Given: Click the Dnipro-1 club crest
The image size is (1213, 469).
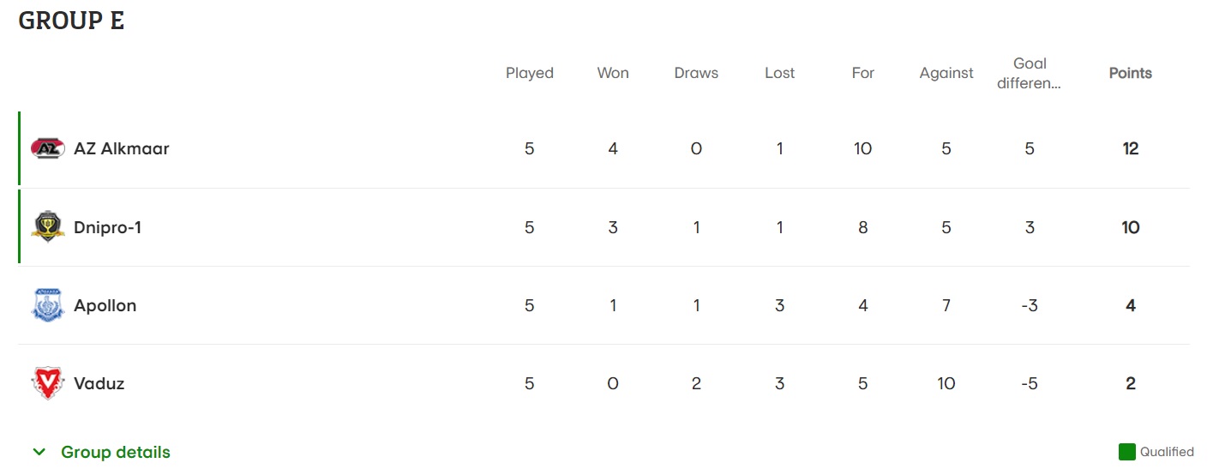Looking at the screenshot, I should [x=48, y=227].
